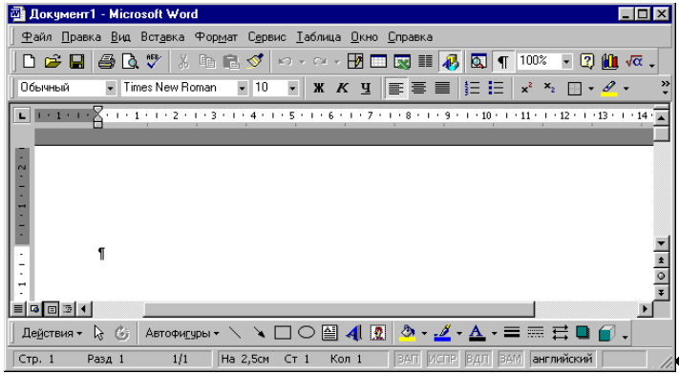Apply font color A on Drawing toolbar
Image resolution: width=679 pixels, height=374 pixels.
click(x=477, y=333)
